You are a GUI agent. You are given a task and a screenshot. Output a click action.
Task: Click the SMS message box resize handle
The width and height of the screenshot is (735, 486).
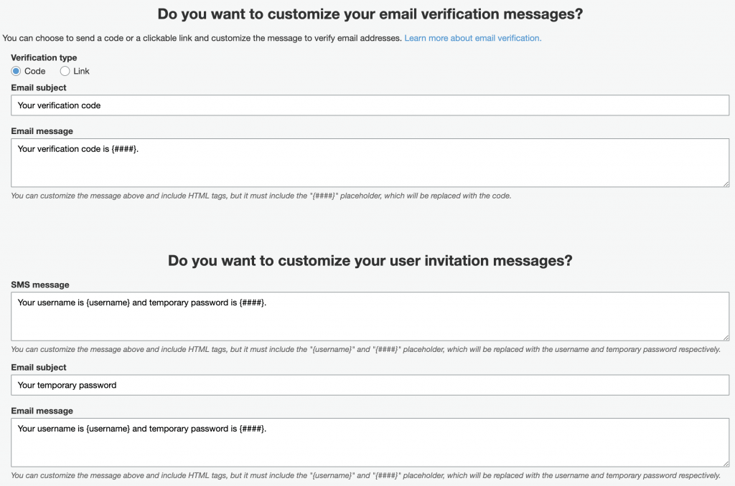pyautogui.click(x=726, y=337)
